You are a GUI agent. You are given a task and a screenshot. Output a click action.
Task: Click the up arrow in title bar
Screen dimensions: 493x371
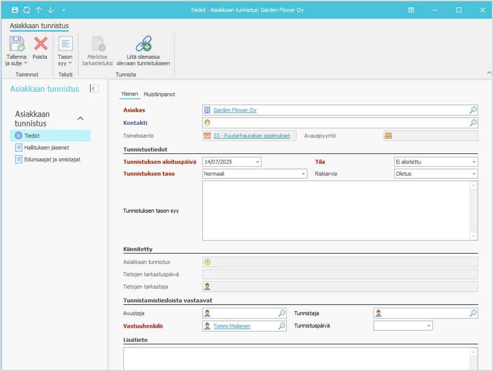point(39,10)
